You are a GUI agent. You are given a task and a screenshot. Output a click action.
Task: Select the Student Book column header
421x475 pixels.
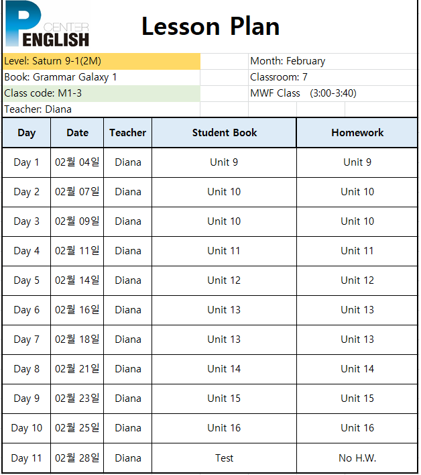click(x=225, y=133)
